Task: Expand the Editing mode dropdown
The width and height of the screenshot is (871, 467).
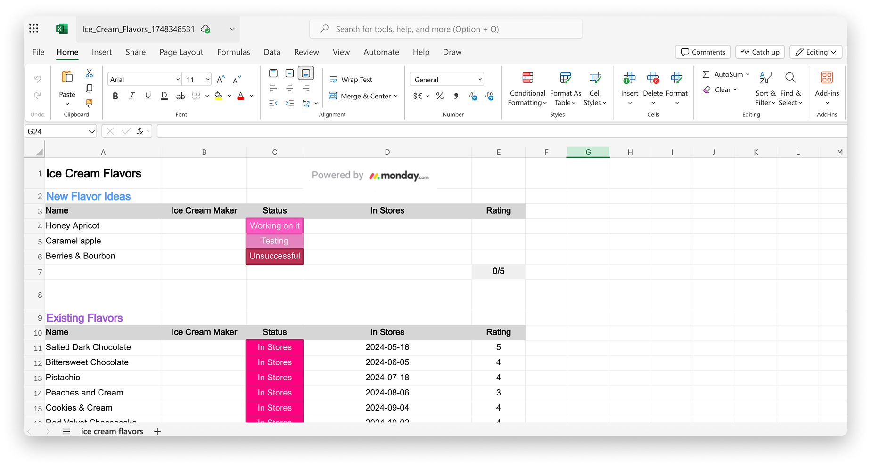Action: click(x=816, y=52)
